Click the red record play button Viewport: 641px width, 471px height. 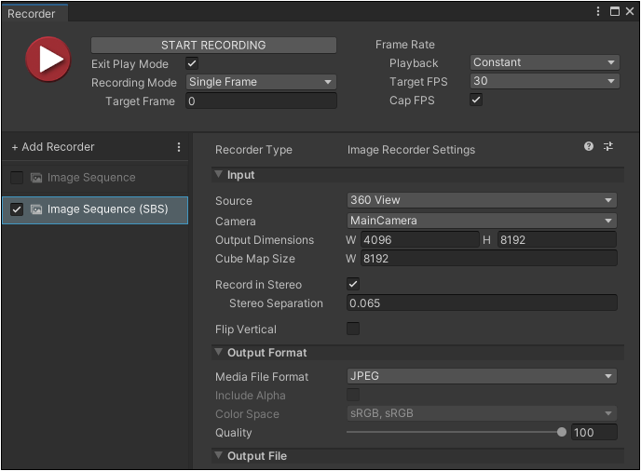click(48, 60)
